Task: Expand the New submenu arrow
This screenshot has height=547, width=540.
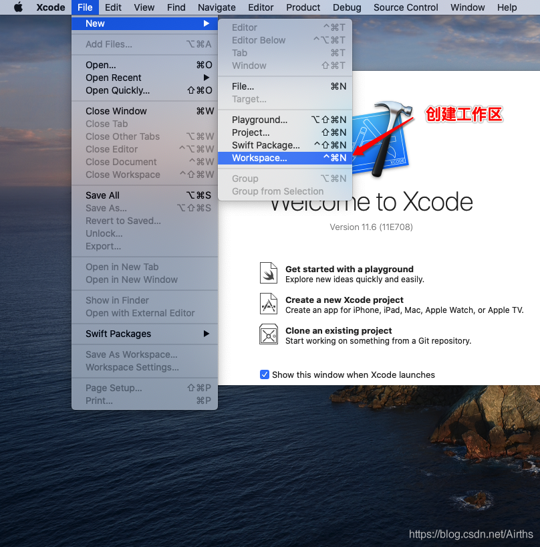Action: 207,23
